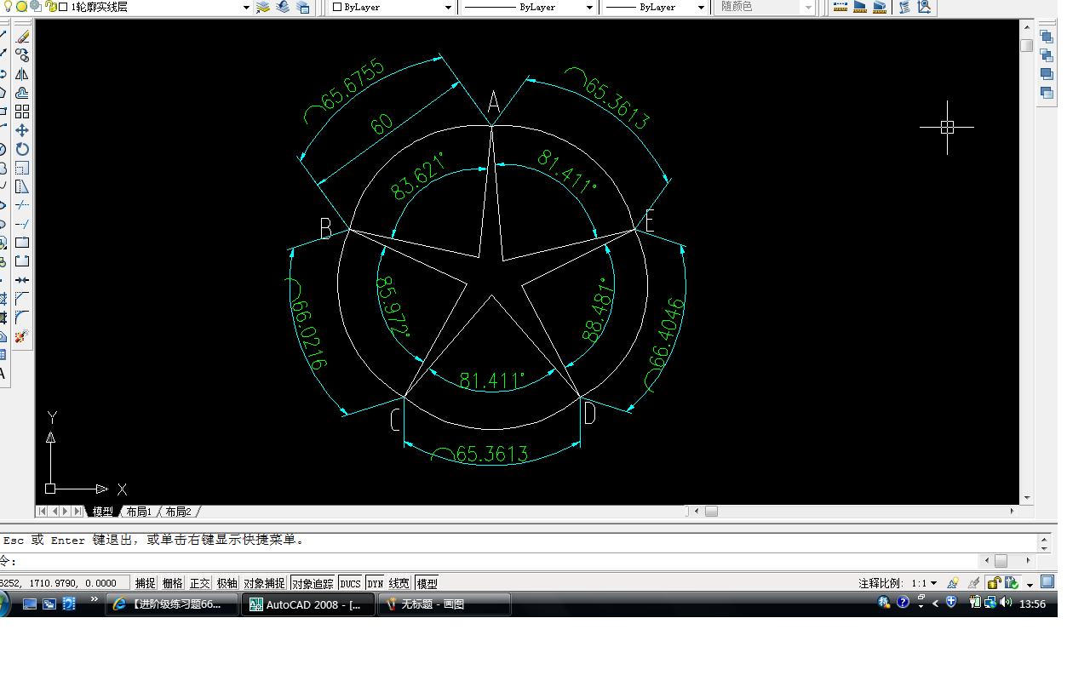Select the Move tool
Image resolution: width=1090 pixels, height=681 pixels.
click(x=22, y=130)
